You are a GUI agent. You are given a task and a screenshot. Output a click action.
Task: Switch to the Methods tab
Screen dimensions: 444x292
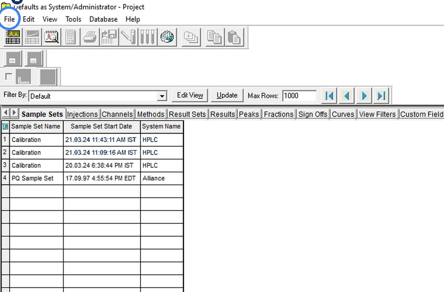pos(151,114)
